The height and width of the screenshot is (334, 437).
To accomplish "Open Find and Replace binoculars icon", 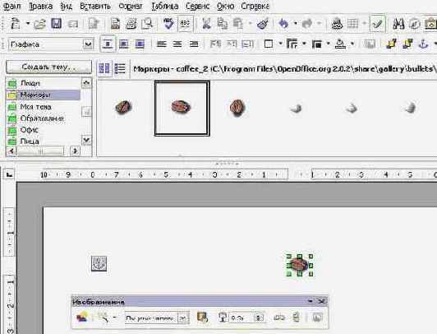I will tap(399, 24).
